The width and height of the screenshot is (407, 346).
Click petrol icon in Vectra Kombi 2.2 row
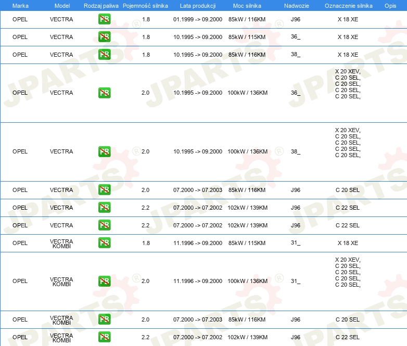pos(104,337)
